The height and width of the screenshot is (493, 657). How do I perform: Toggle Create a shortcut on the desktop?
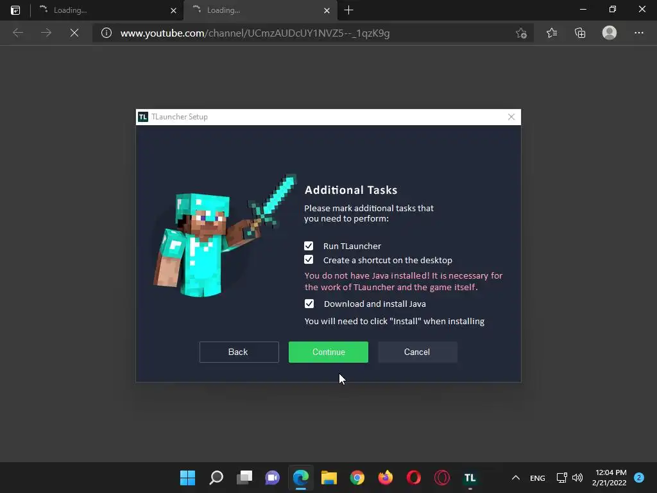(x=309, y=259)
